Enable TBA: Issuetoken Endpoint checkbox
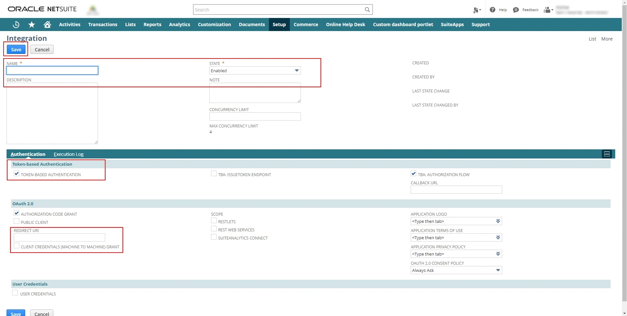The image size is (627, 316). (x=214, y=174)
